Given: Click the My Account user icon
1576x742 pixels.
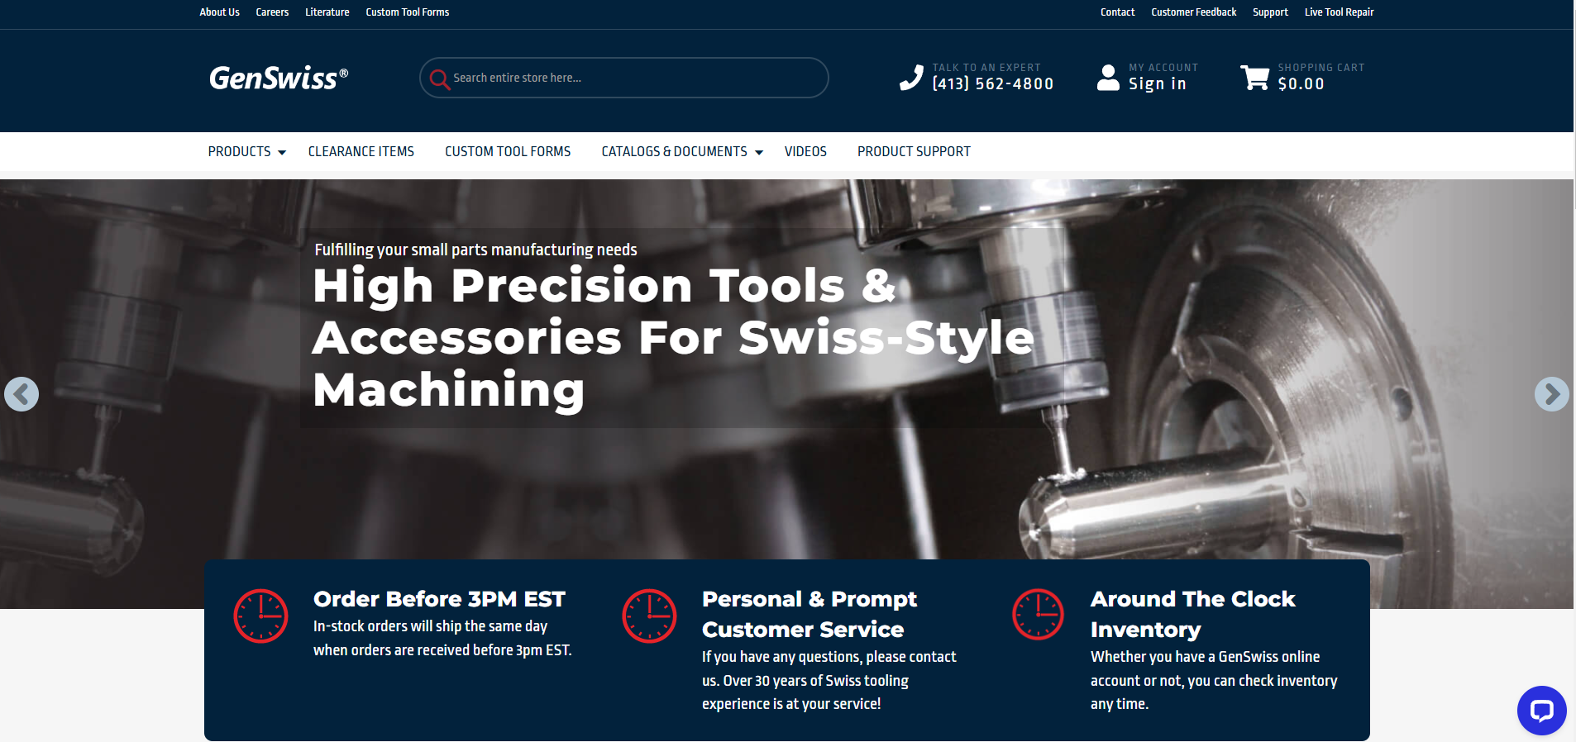Looking at the screenshot, I should [x=1108, y=77].
